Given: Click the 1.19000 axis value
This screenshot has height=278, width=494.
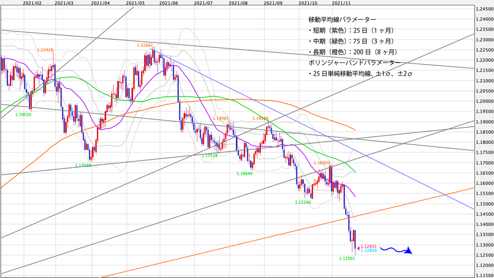Looking at the screenshot, I should click(484, 122).
